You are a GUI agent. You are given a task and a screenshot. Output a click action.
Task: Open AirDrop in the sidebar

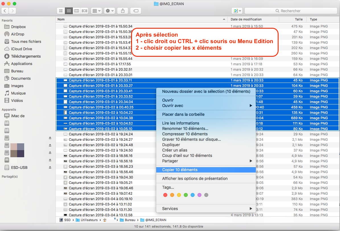17,34
